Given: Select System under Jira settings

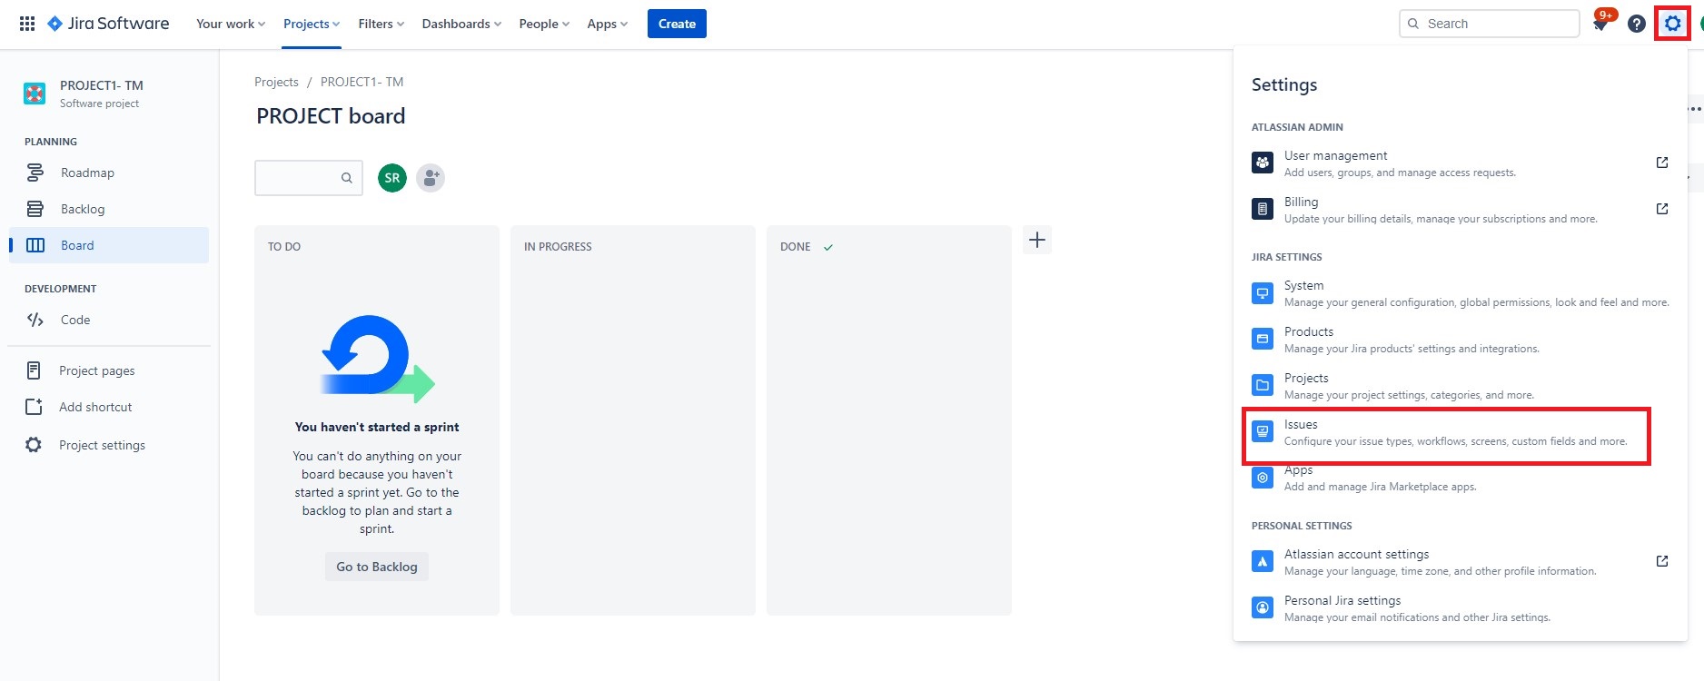Looking at the screenshot, I should (1303, 286).
